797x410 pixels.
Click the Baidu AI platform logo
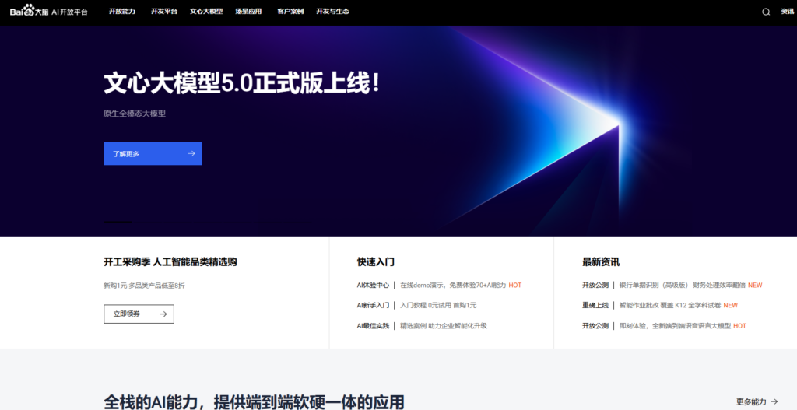pos(49,11)
